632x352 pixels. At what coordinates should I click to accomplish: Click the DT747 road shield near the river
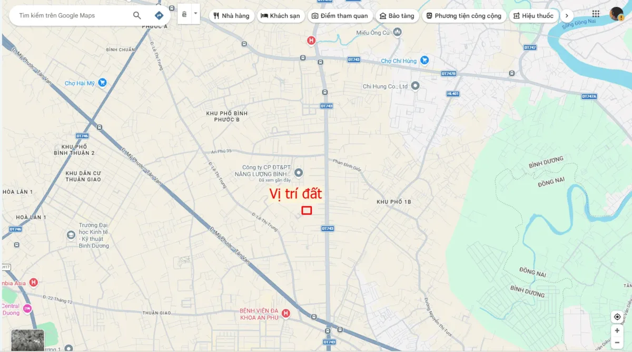tap(530, 47)
